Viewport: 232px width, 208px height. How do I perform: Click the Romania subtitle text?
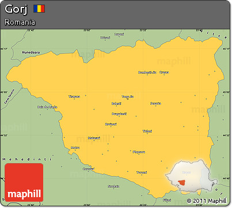[x=20, y=22]
